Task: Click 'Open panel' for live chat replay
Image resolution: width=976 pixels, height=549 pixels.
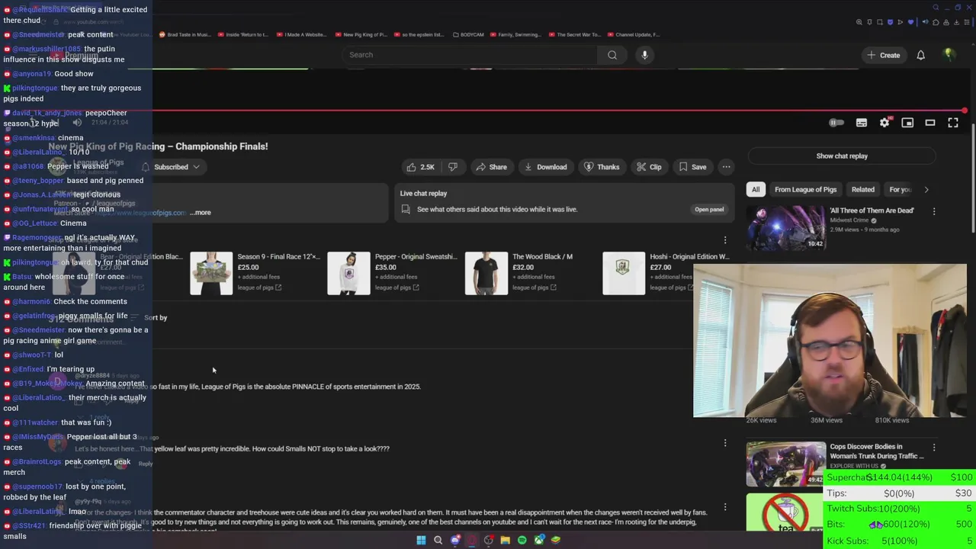Action: [709, 210]
